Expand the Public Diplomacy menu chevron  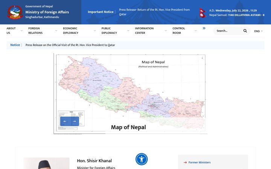pos(128,30)
